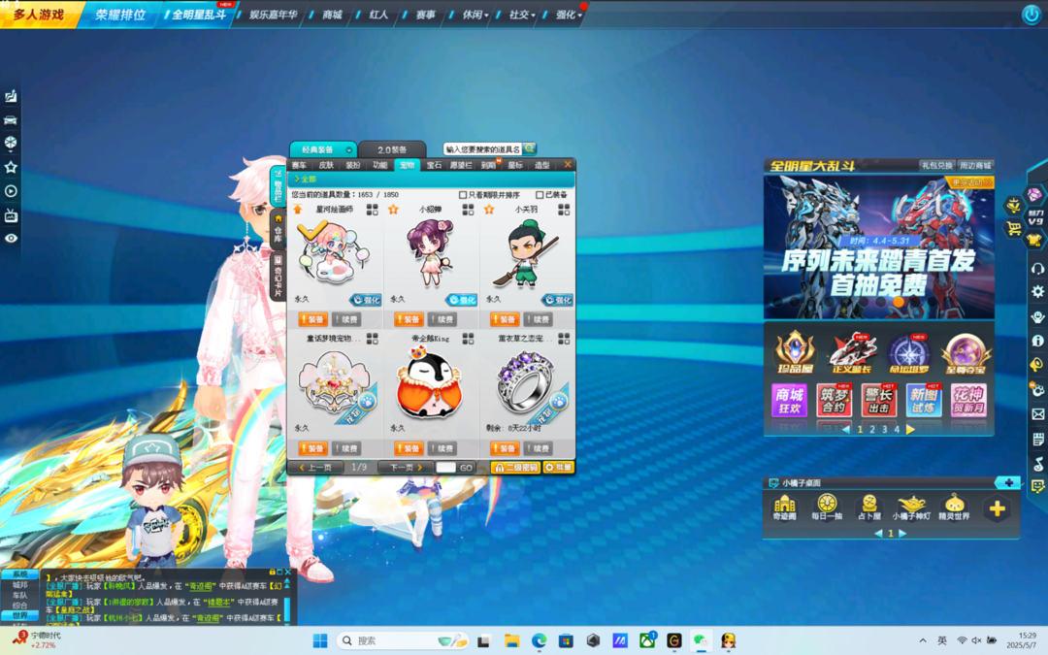Expand the 全部 category filter
Viewport: 1048px width, 655px height.
point(305,180)
